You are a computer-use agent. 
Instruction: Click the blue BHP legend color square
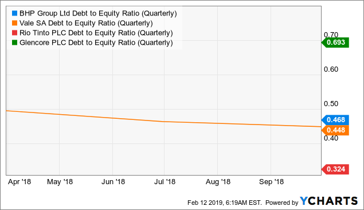click(x=15, y=13)
